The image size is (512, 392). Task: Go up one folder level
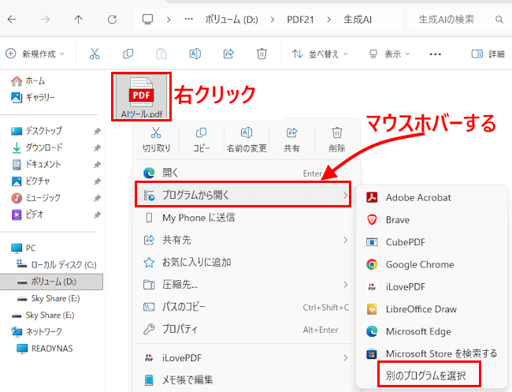tap(78, 20)
